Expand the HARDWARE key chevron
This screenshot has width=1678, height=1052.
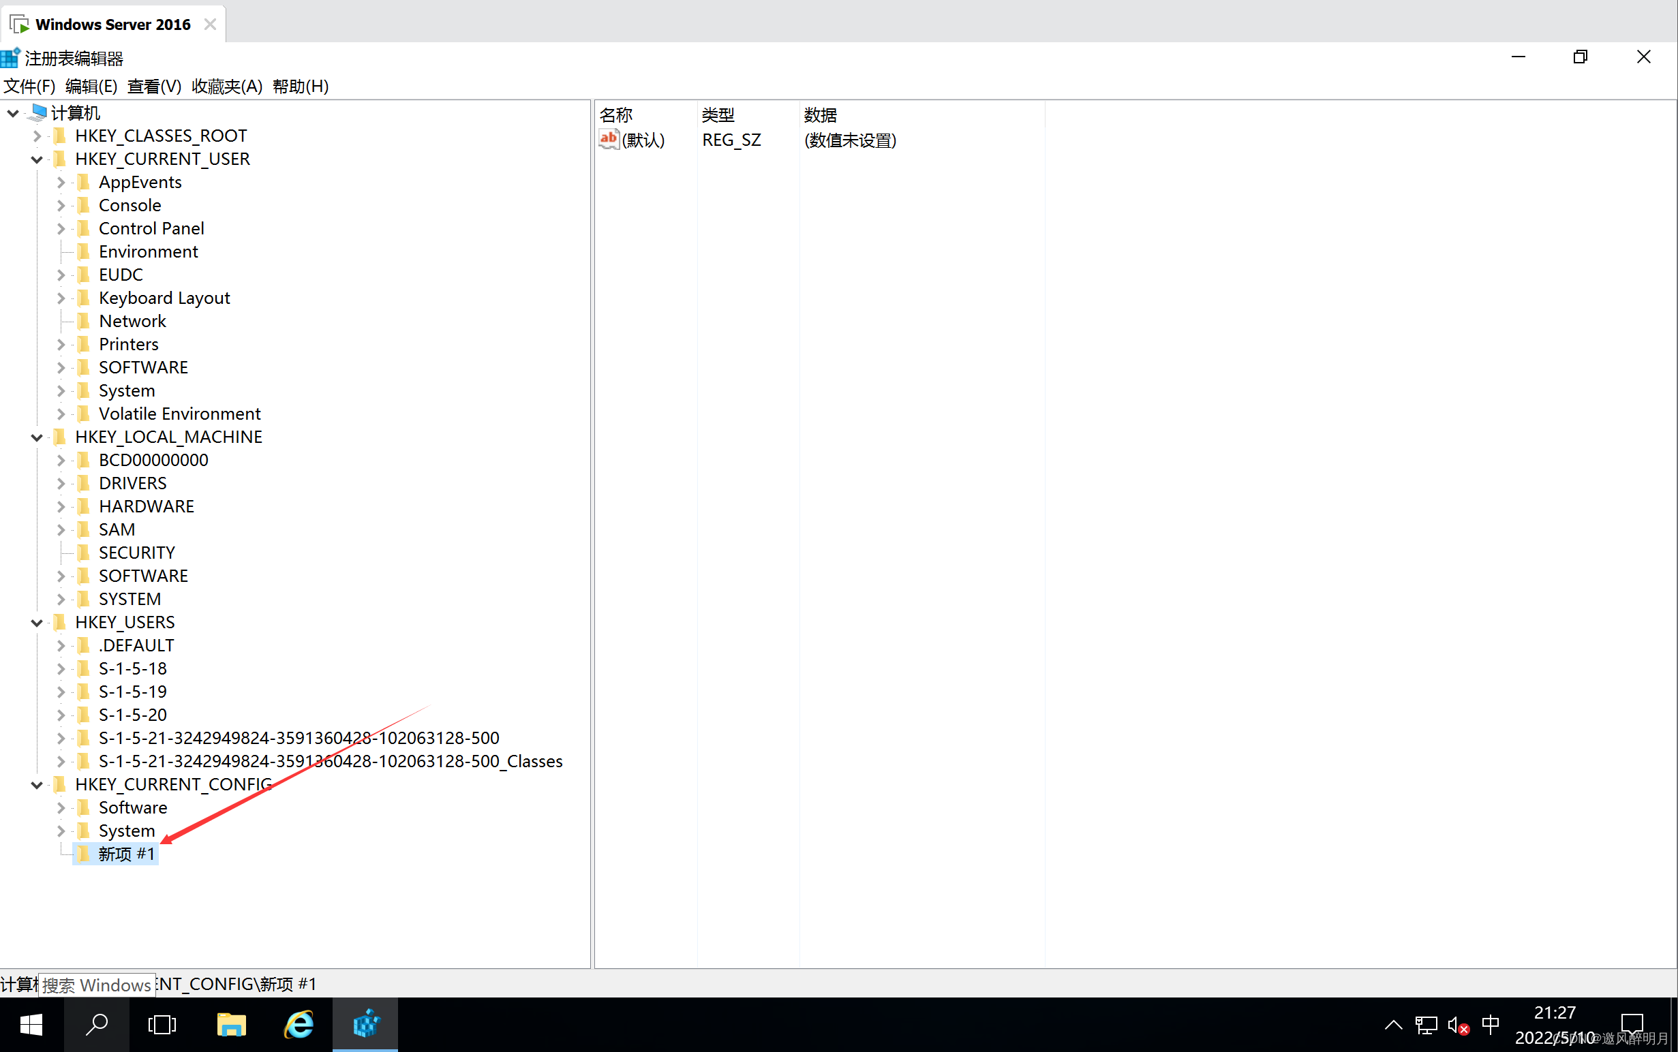click(x=61, y=506)
